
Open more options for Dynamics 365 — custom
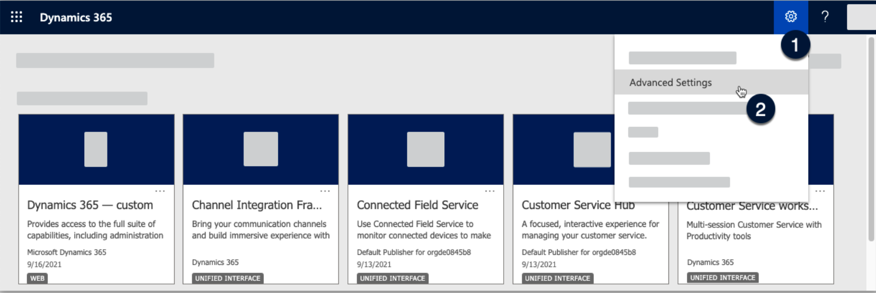(160, 191)
